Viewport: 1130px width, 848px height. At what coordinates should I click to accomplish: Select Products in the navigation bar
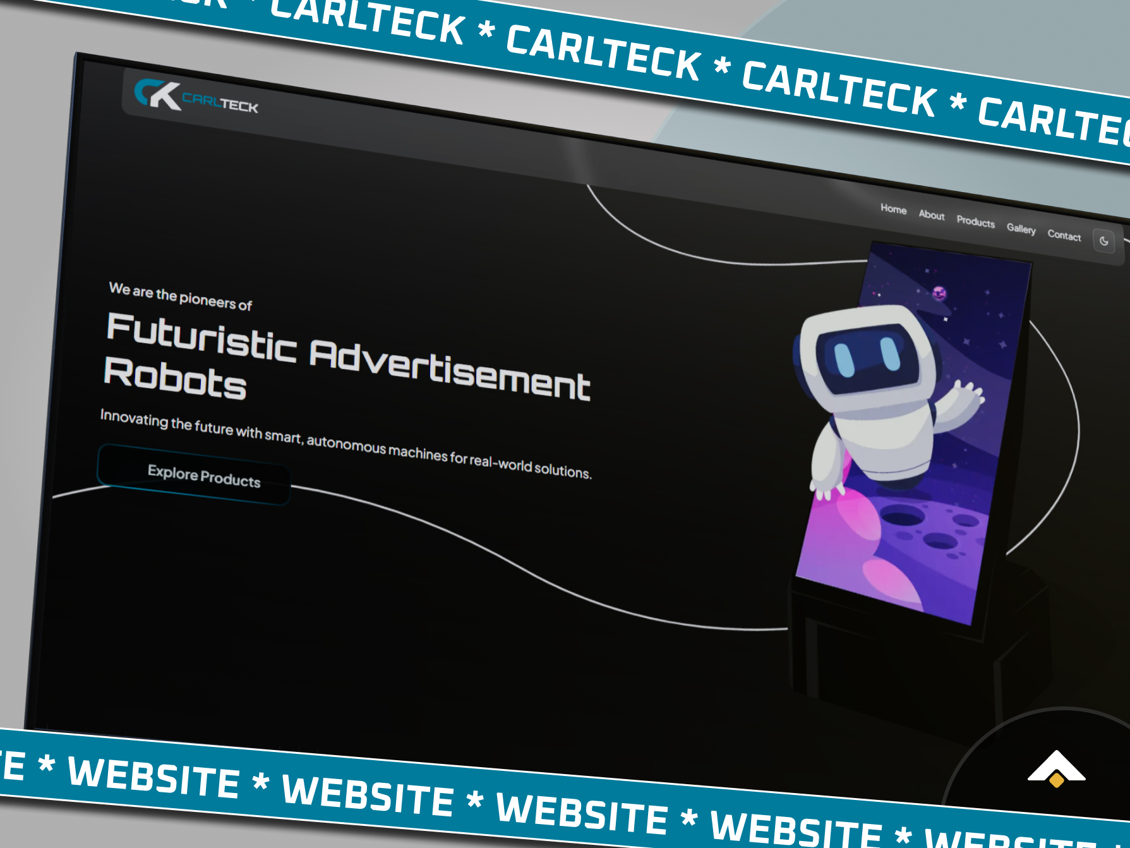[975, 223]
